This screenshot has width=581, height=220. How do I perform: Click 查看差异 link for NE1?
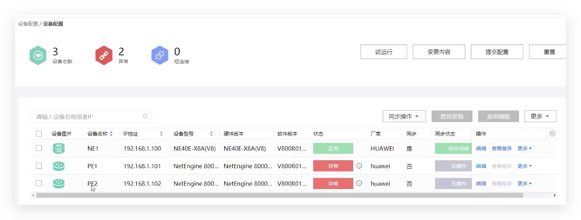click(x=502, y=149)
